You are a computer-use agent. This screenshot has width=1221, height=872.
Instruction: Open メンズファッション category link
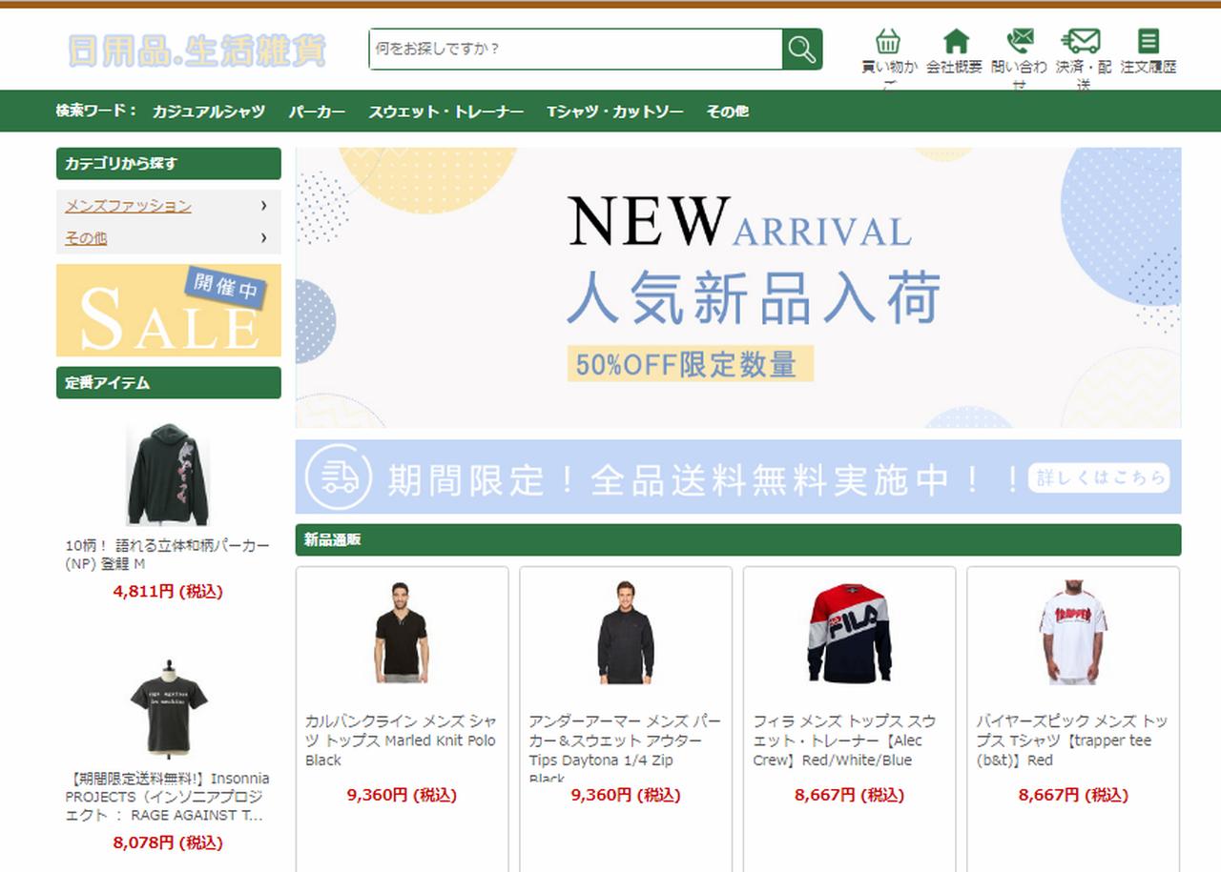[128, 206]
